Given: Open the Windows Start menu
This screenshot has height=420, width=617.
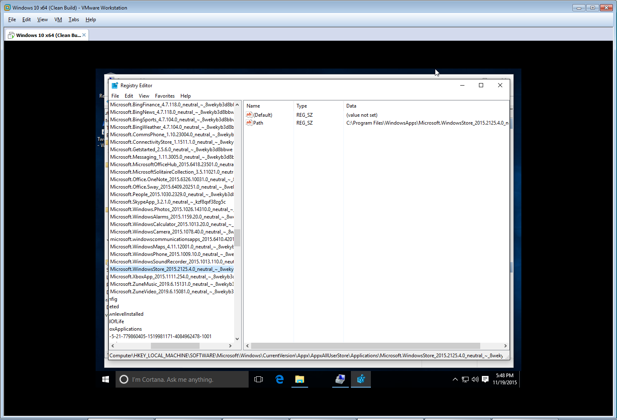Looking at the screenshot, I should 106,379.
